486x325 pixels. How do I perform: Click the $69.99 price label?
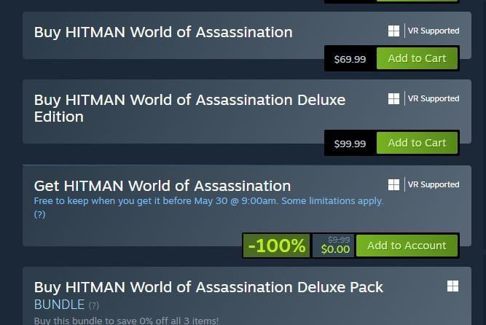pos(350,59)
